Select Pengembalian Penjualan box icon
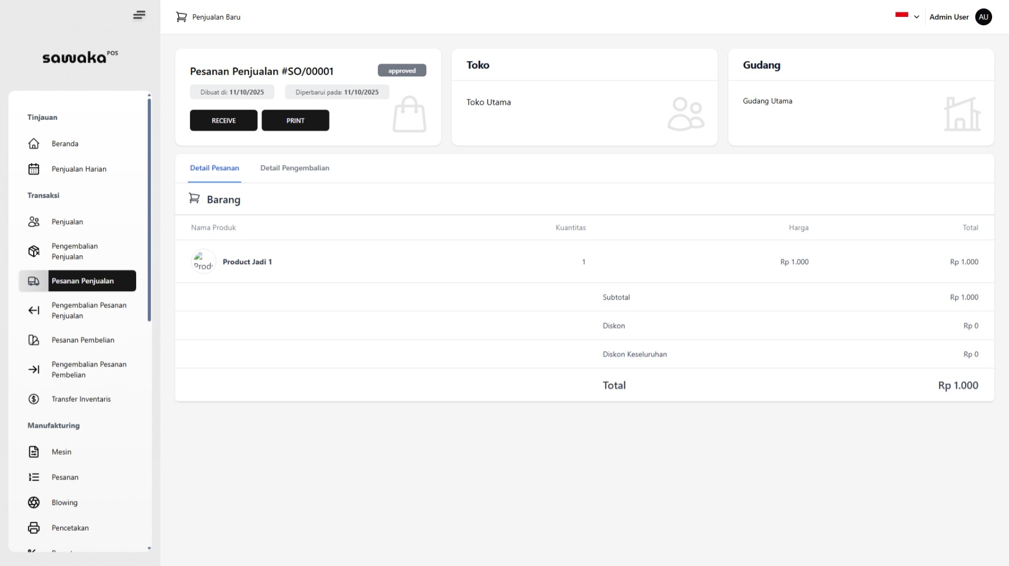Viewport: 1009px width, 566px height. pyautogui.click(x=34, y=251)
